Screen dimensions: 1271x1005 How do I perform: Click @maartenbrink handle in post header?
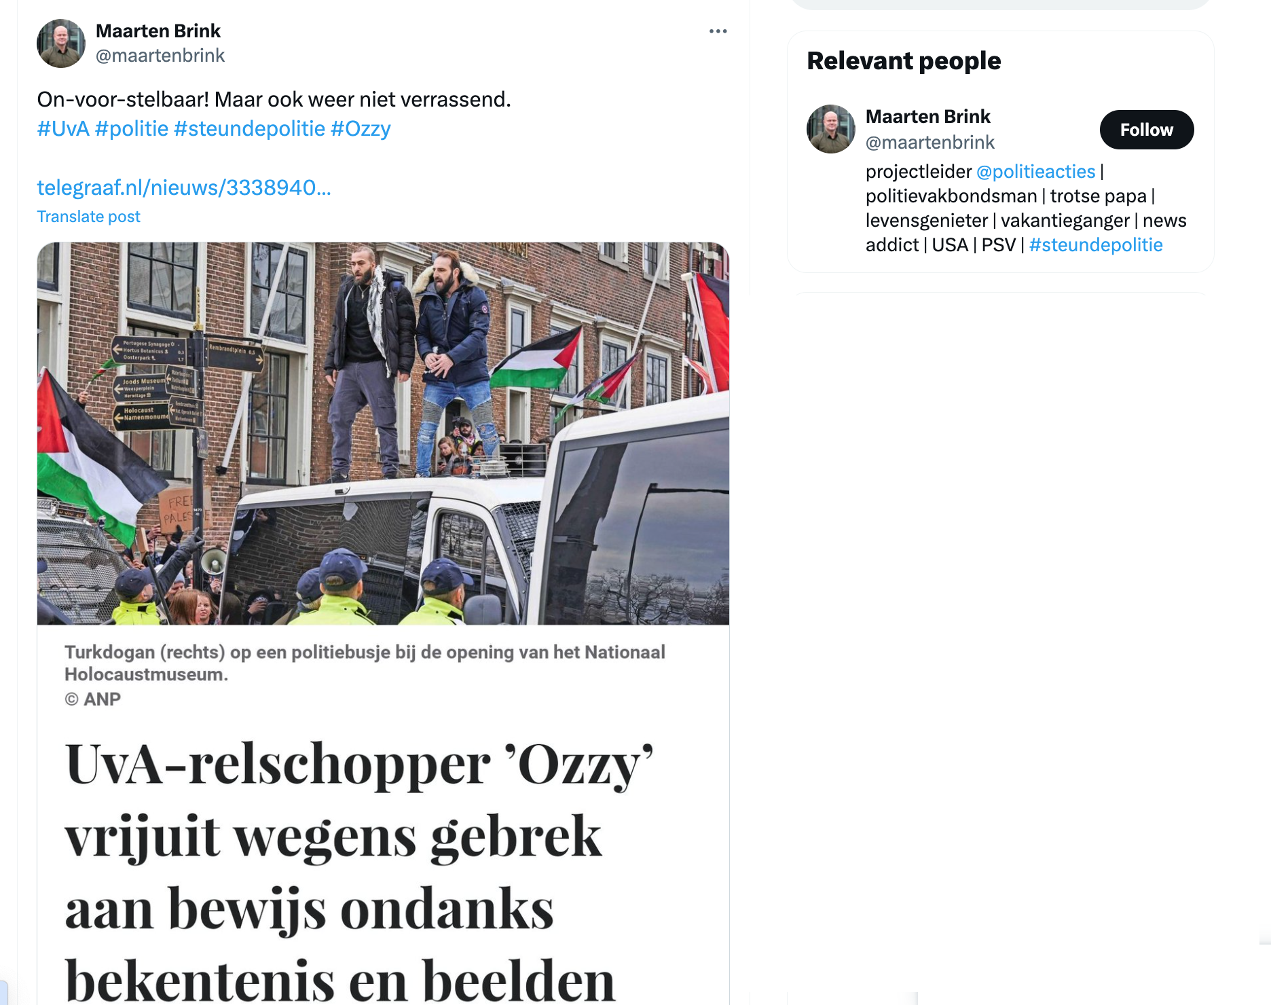coord(160,56)
